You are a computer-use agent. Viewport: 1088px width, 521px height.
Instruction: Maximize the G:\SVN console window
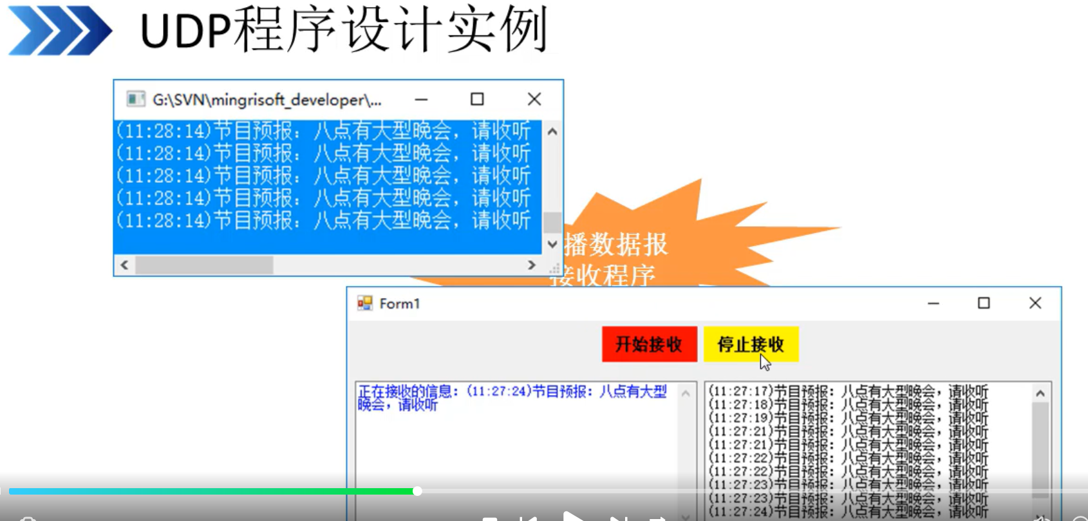(x=477, y=99)
